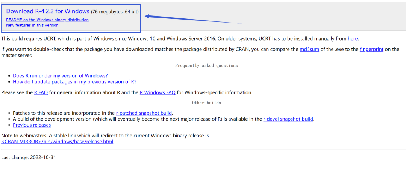Open README on the Windows binary distribution

click(47, 20)
